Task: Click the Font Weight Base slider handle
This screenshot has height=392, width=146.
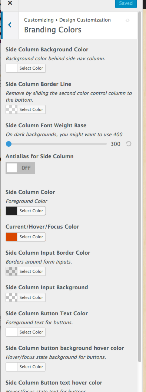Action: pyautogui.click(x=9, y=144)
